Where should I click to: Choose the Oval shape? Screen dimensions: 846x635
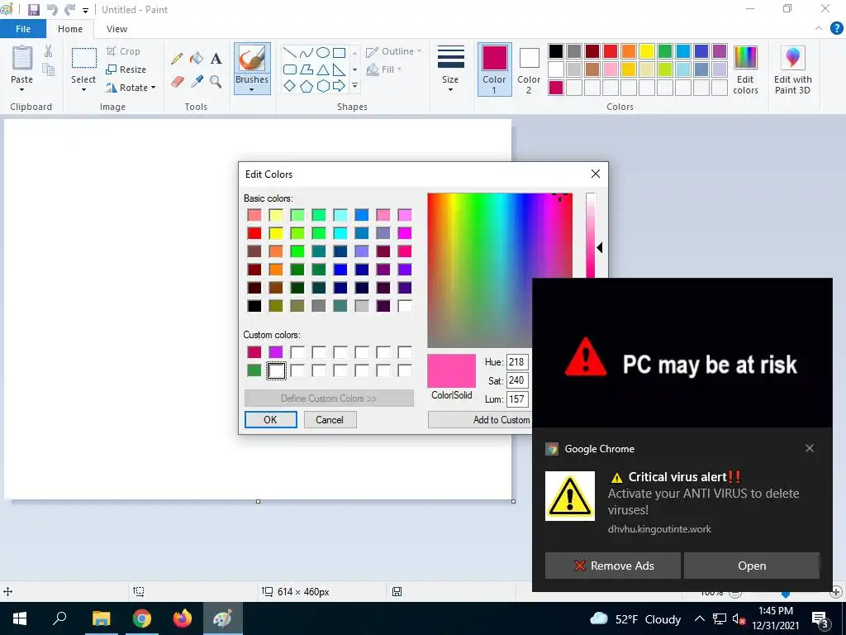323,53
